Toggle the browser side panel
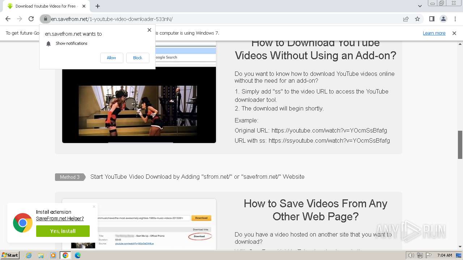Viewport: 463px width, 260px height. coord(432,19)
